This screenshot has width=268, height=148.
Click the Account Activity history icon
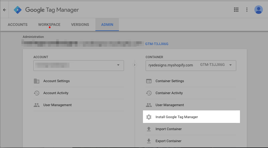point(37,93)
